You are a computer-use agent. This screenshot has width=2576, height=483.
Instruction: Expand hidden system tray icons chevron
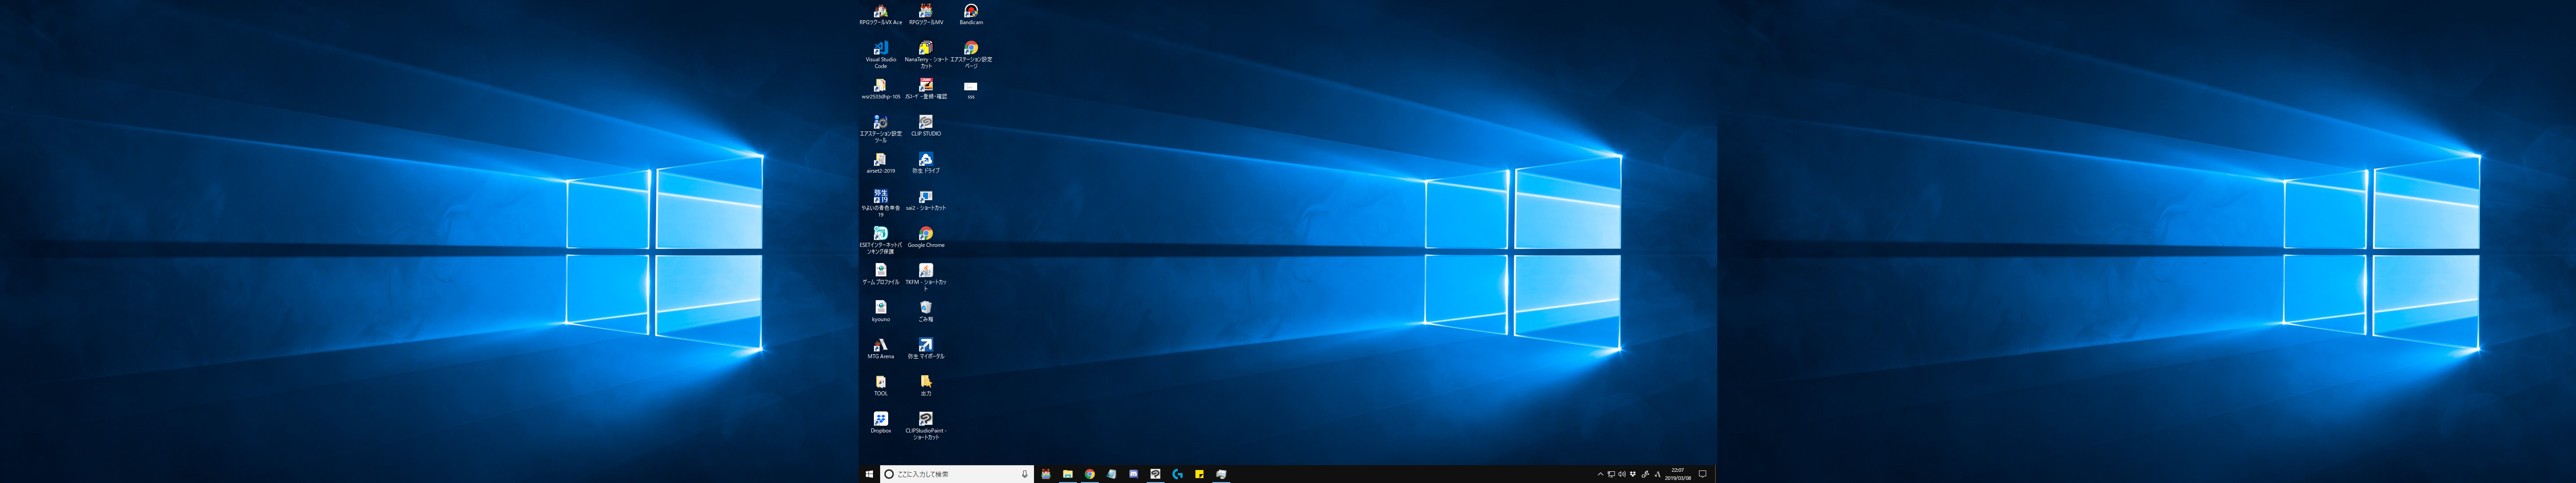coord(1601,474)
